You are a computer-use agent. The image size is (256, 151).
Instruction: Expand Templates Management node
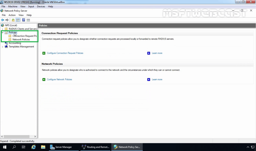[x=2, y=47]
